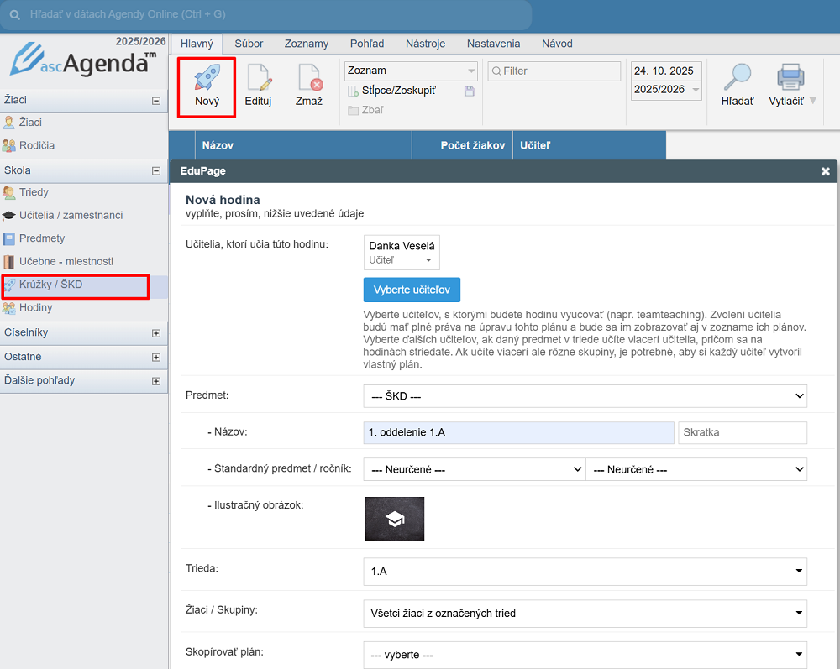
Task: Open Hľadať magnifier tool
Action: (737, 77)
